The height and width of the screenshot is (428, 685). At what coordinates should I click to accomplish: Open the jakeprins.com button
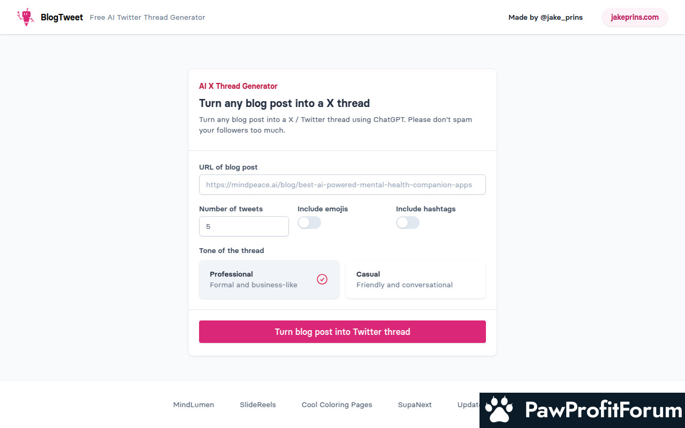click(x=635, y=17)
